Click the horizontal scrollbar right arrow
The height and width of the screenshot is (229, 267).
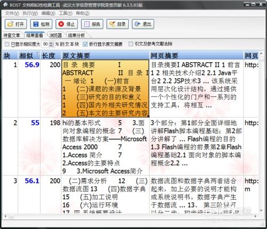point(256,217)
